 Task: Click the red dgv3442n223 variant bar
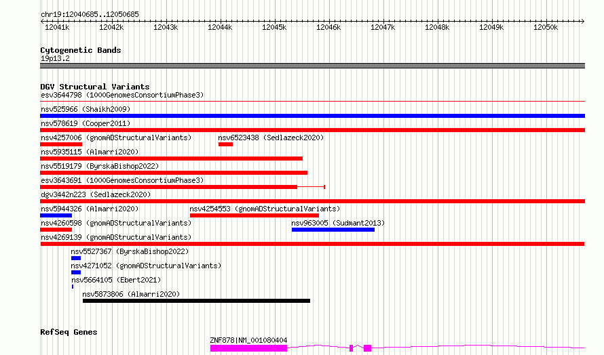312,201
